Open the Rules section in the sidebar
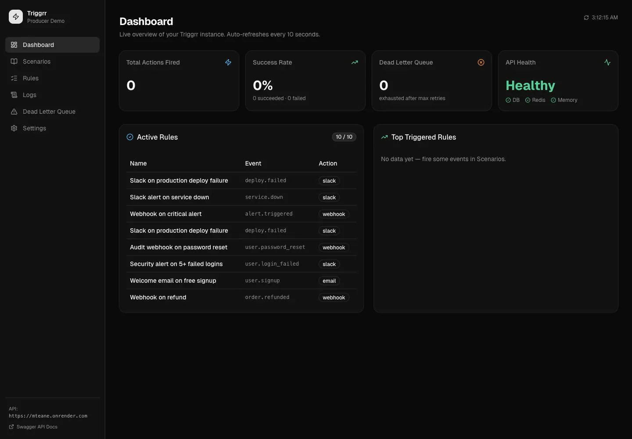632x439 pixels. (53, 78)
